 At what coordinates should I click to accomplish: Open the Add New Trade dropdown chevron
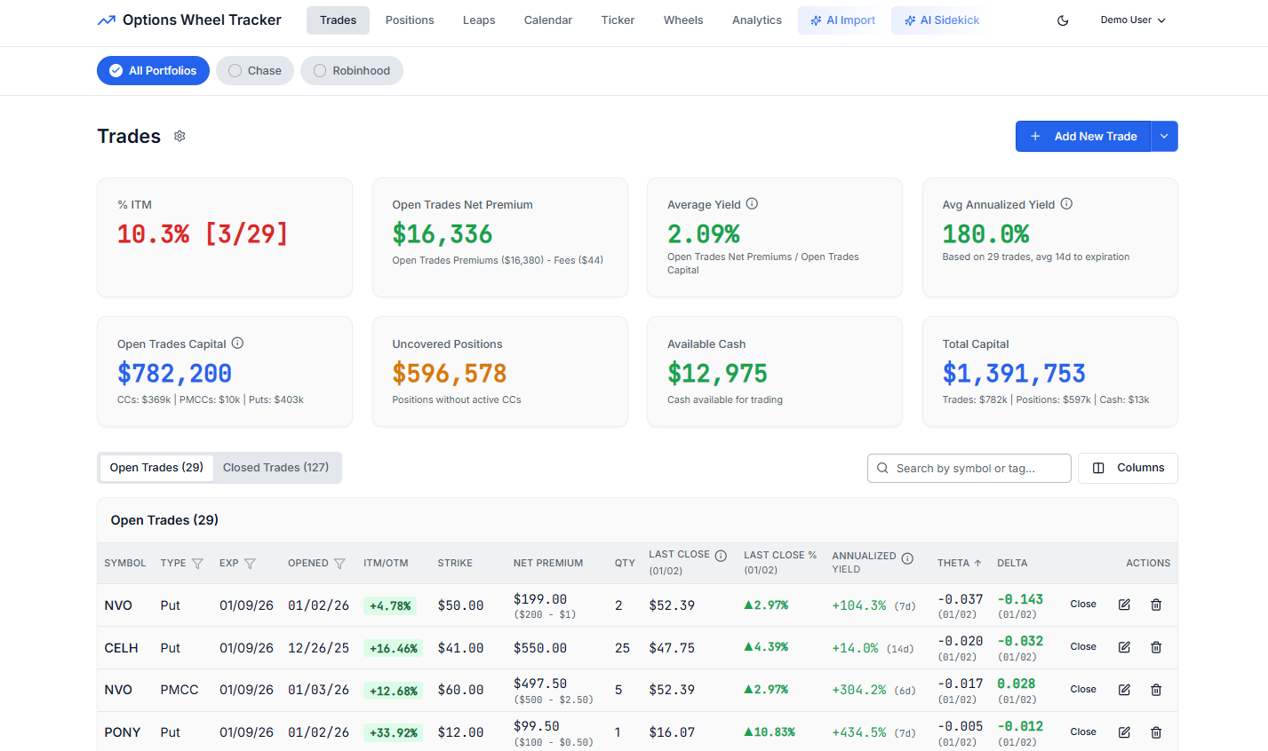pos(1164,136)
